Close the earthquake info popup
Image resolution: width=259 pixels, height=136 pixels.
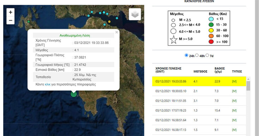116,32
